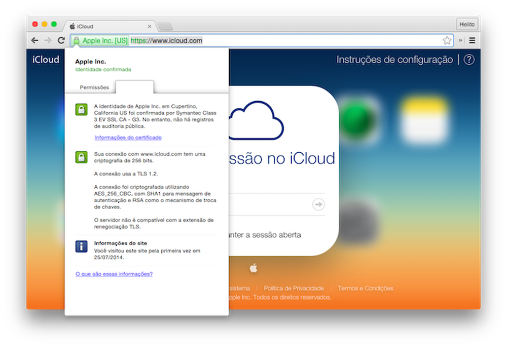Maximize window with green button
This screenshot has height=347, width=507.
pyautogui.click(x=54, y=24)
